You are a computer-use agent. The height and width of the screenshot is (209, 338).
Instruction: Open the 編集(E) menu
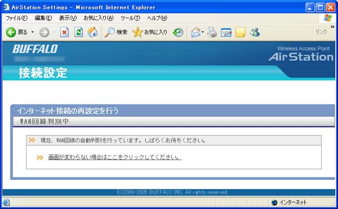43,18
